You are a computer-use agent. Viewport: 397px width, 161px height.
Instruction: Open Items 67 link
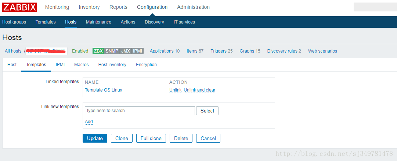(195, 51)
